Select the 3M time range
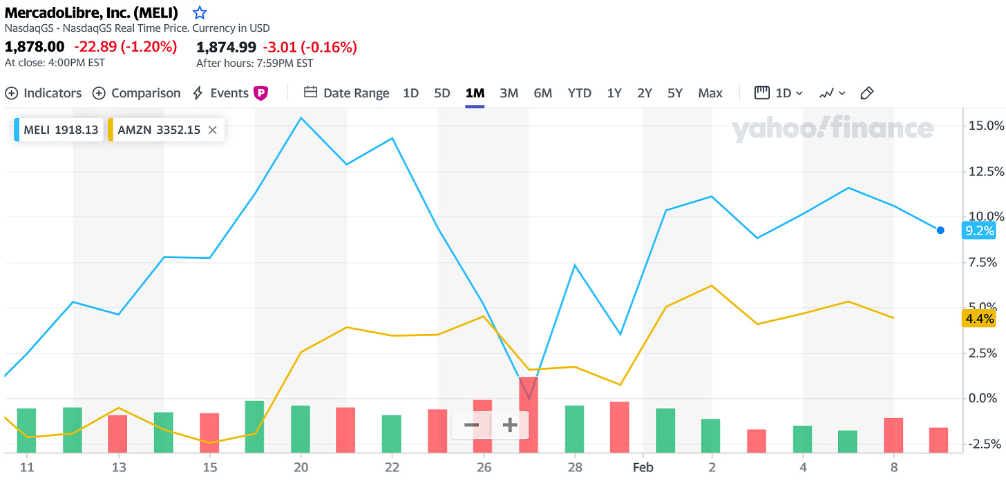Screen dimensions: 1006x492 pyautogui.click(x=509, y=93)
